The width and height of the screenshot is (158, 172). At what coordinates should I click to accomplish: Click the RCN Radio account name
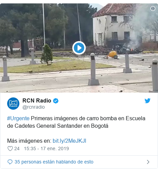click(37, 100)
